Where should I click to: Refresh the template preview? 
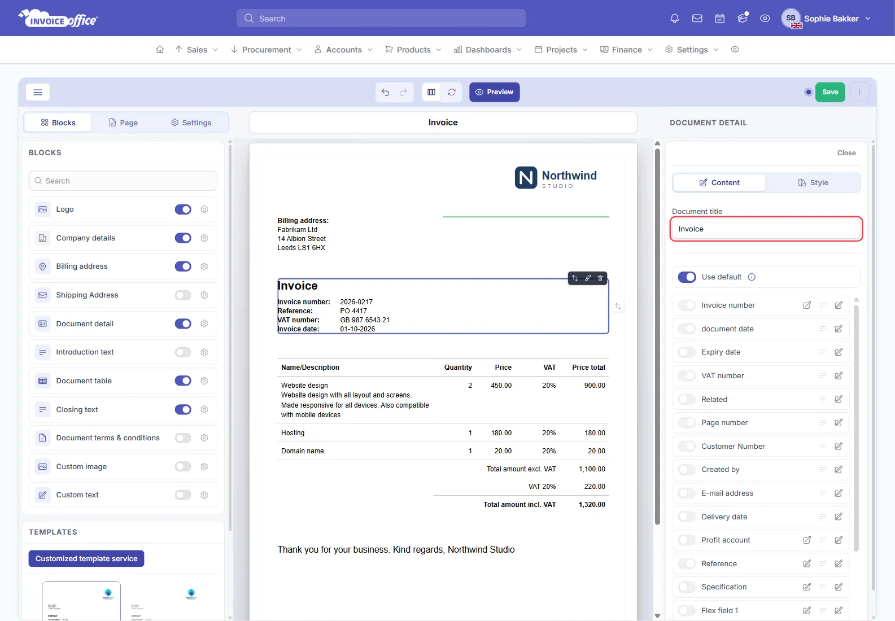tap(452, 92)
